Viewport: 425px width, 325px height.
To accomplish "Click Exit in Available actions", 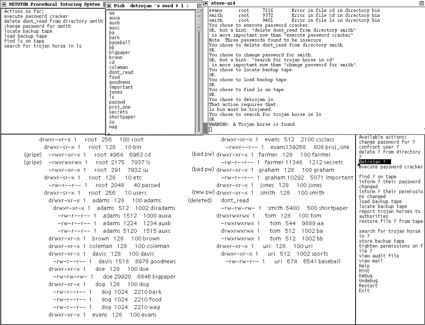I will click(x=364, y=291).
